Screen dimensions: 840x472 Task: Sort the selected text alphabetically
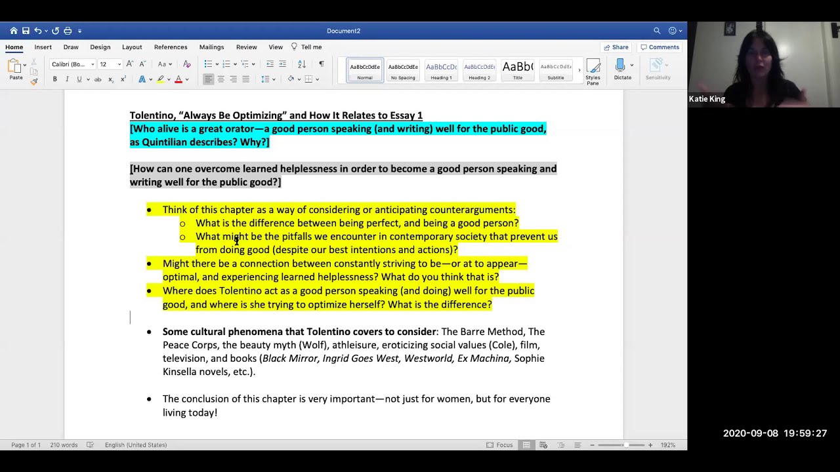click(x=302, y=64)
